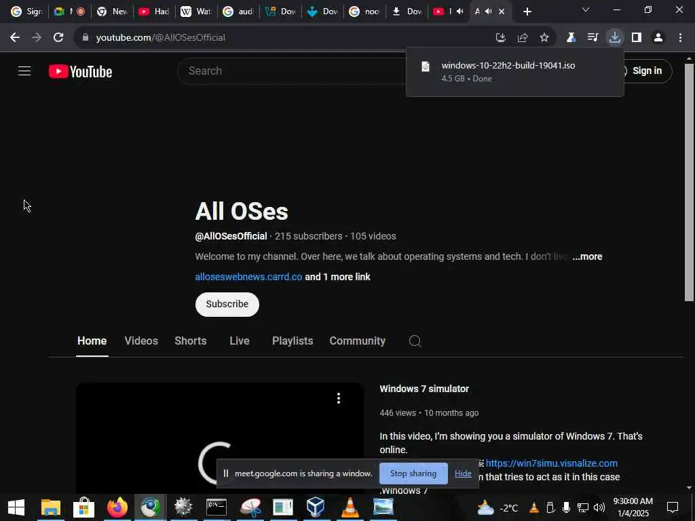The height and width of the screenshot is (521, 695).
Task: Open the channel Shorts tab
Action: point(191,341)
